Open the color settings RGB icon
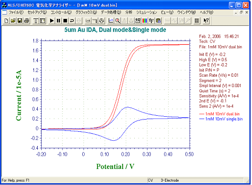This screenshot has width=252, height=185. point(145,21)
